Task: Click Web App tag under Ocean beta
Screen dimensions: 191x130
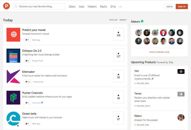Action: point(36,124)
